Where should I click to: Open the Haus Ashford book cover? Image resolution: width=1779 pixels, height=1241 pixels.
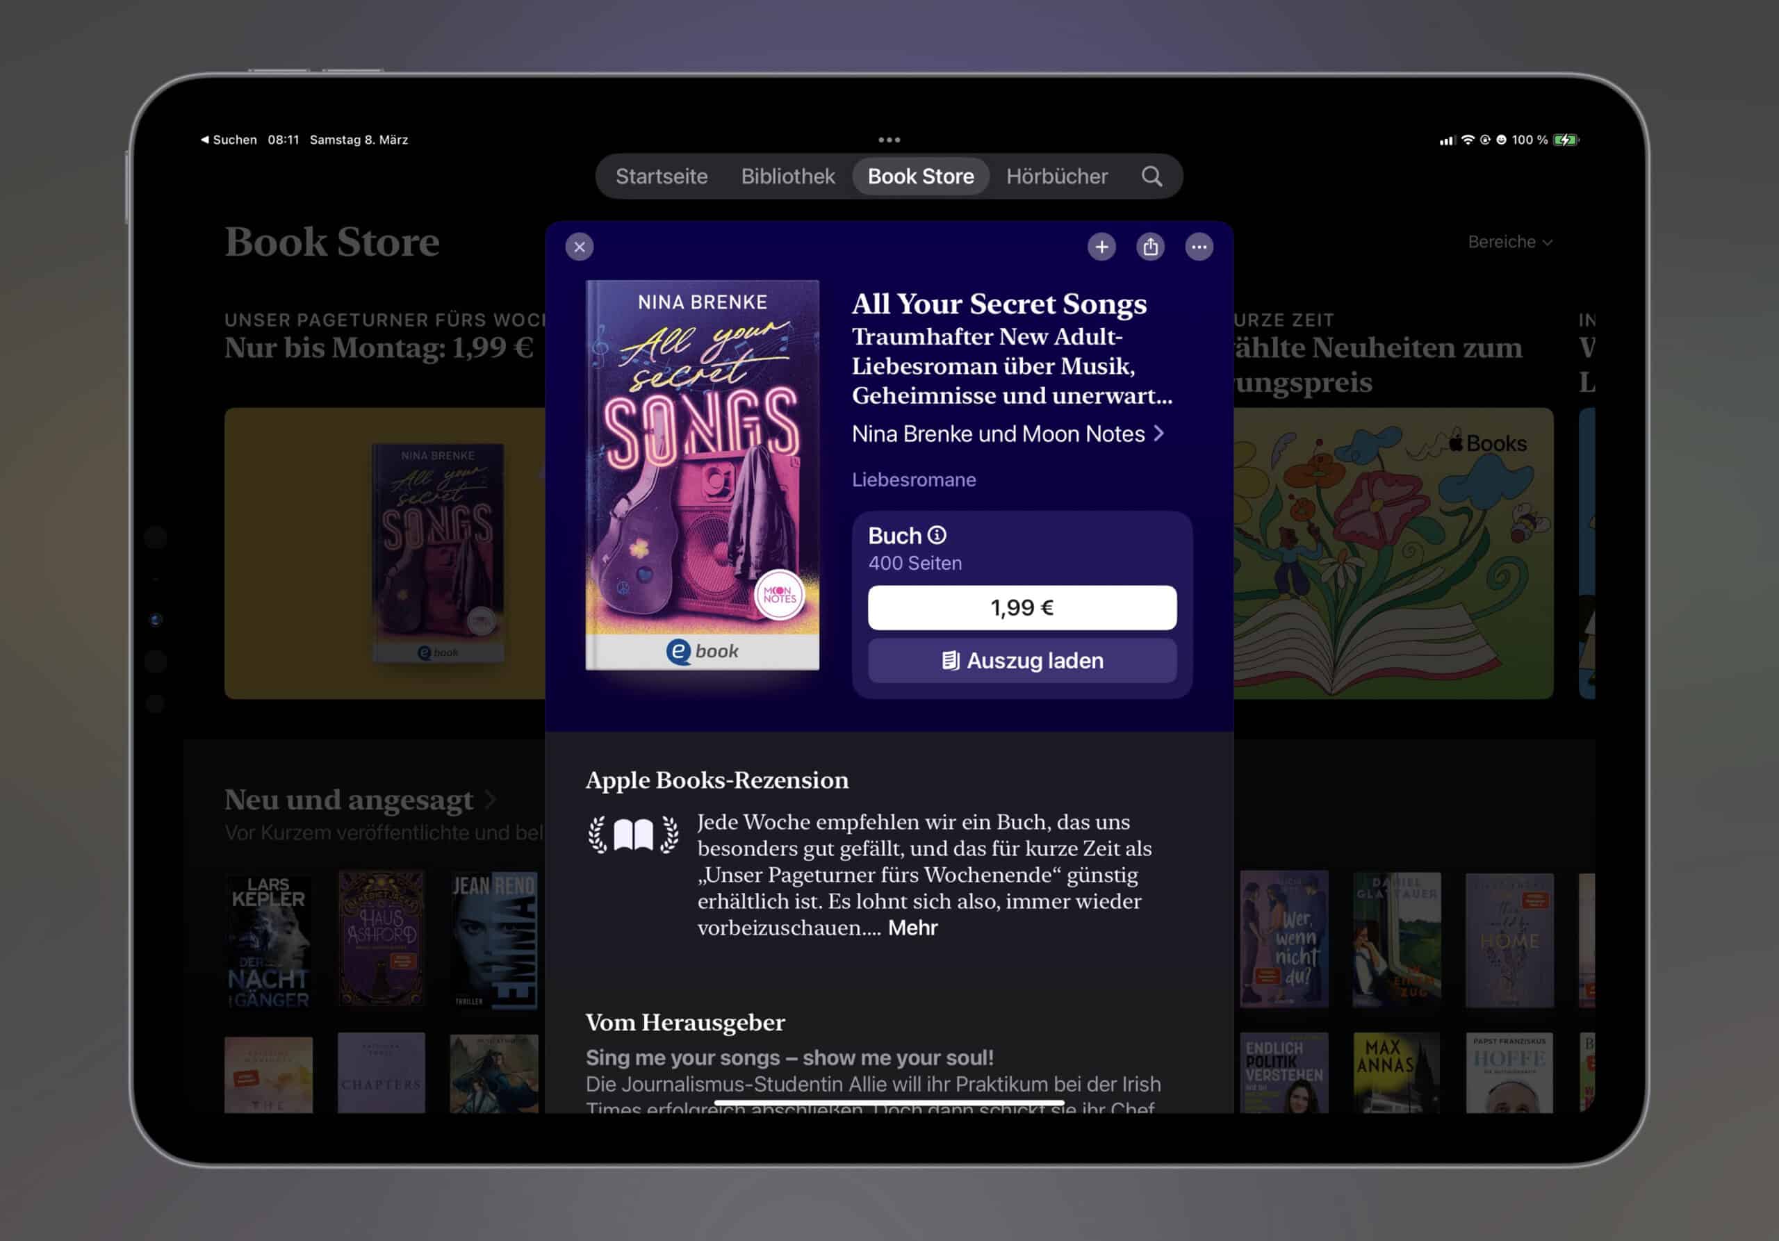pos(382,938)
